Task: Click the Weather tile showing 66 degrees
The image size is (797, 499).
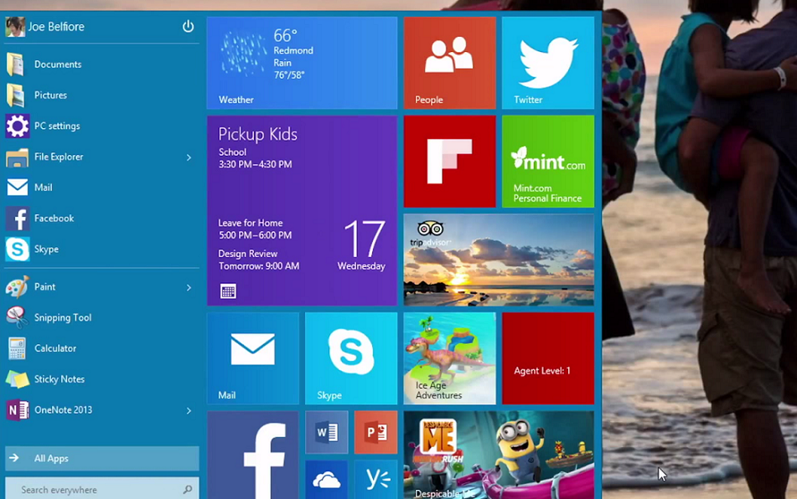Action: click(302, 62)
